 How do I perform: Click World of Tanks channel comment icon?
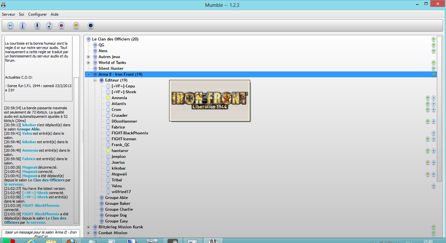coord(434,62)
